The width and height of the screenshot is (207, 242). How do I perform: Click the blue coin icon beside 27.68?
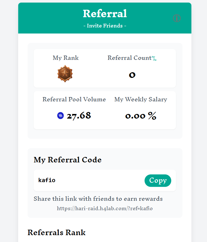pos(60,116)
